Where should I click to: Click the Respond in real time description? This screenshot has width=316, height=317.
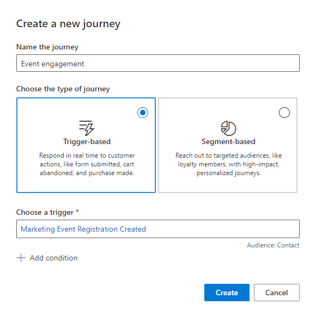(87, 164)
